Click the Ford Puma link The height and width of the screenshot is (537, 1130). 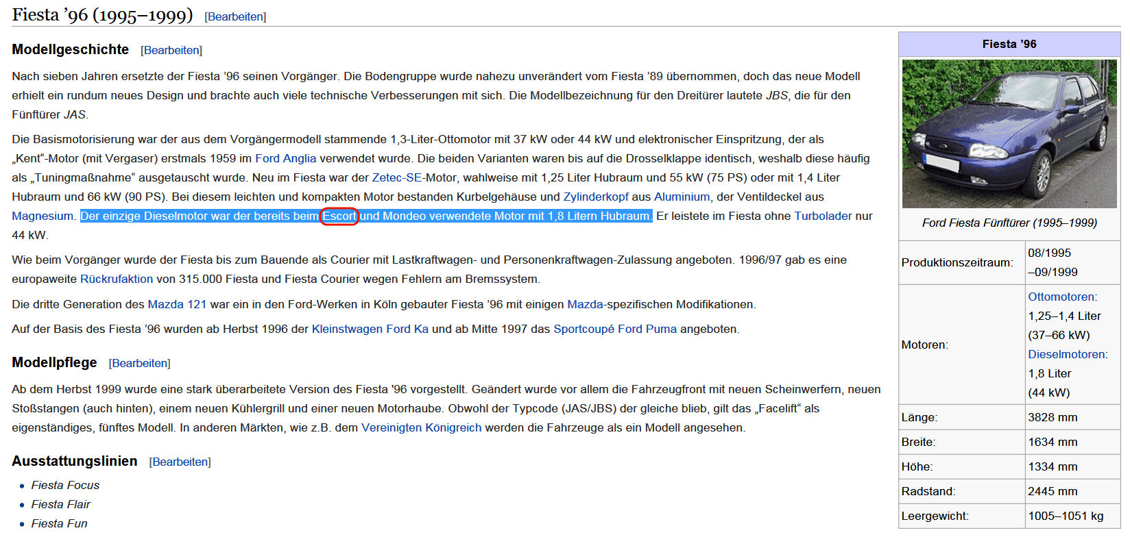pyautogui.click(x=647, y=329)
